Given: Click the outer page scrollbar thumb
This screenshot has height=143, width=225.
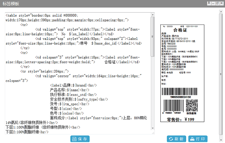Looking at the screenshot, I should click(221, 74).
